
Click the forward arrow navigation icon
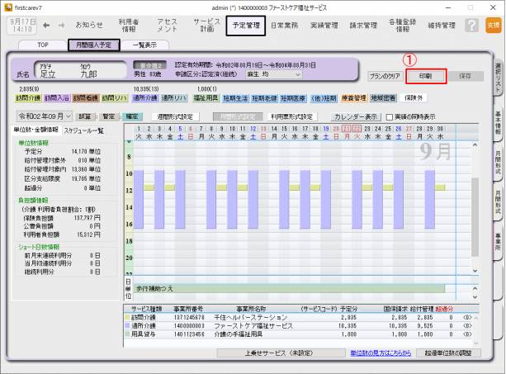tap(60, 26)
